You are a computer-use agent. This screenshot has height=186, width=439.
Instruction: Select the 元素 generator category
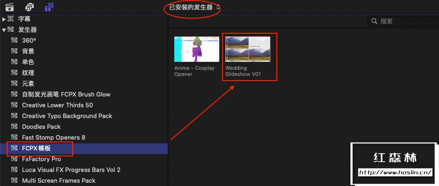pos(84,83)
